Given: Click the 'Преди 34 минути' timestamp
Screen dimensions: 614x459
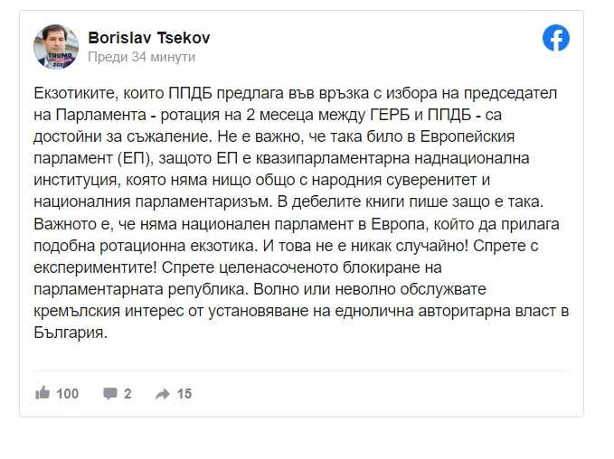Looking at the screenshot, I should point(140,56).
